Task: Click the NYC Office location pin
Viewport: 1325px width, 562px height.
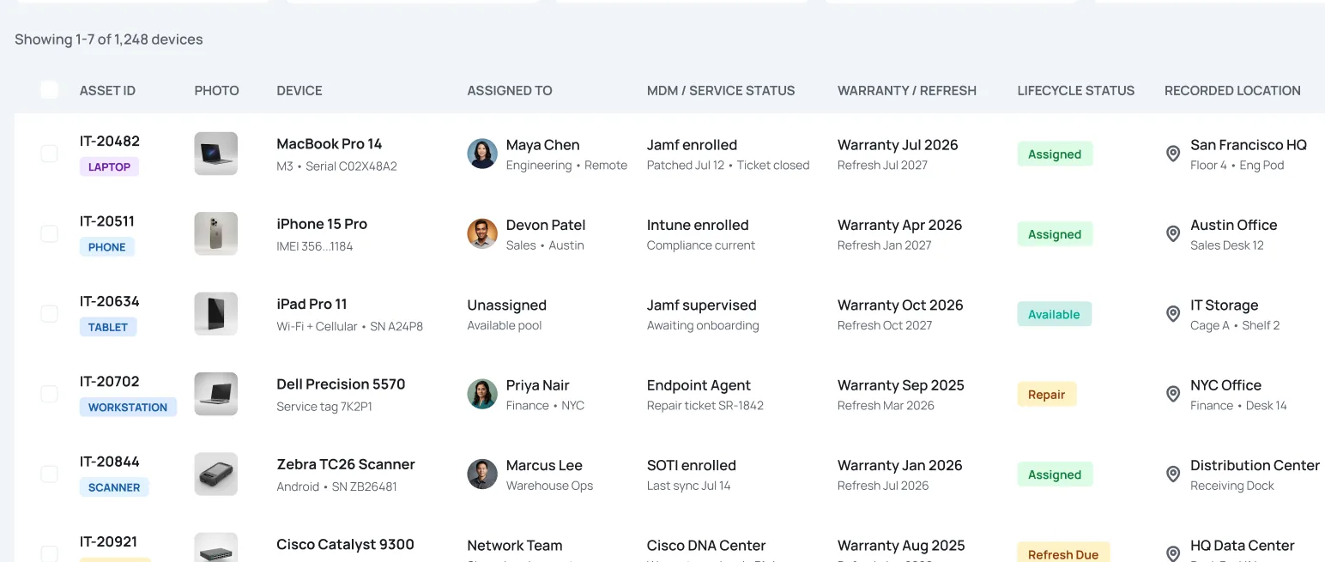Action: pyautogui.click(x=1173, y=394)
